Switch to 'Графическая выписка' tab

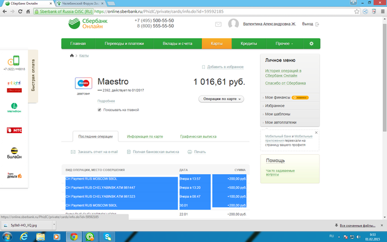[x=198, y=136]
